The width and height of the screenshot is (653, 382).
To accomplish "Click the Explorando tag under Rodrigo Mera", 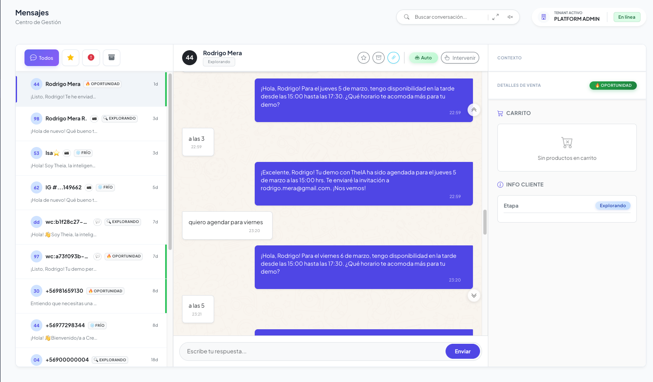I will 219,62.
